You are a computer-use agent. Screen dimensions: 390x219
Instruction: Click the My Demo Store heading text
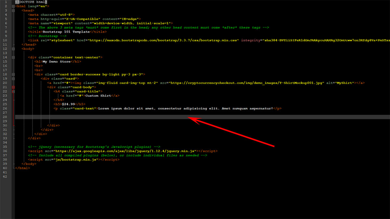[x=57, y=61]
